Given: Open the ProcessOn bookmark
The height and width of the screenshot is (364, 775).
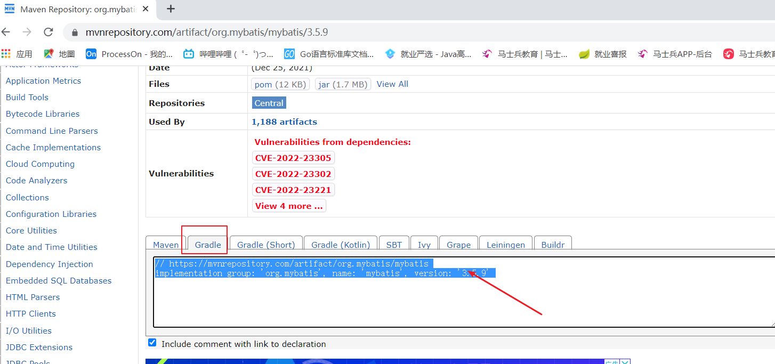Looking at the screenshot, I should coord(130,54).
